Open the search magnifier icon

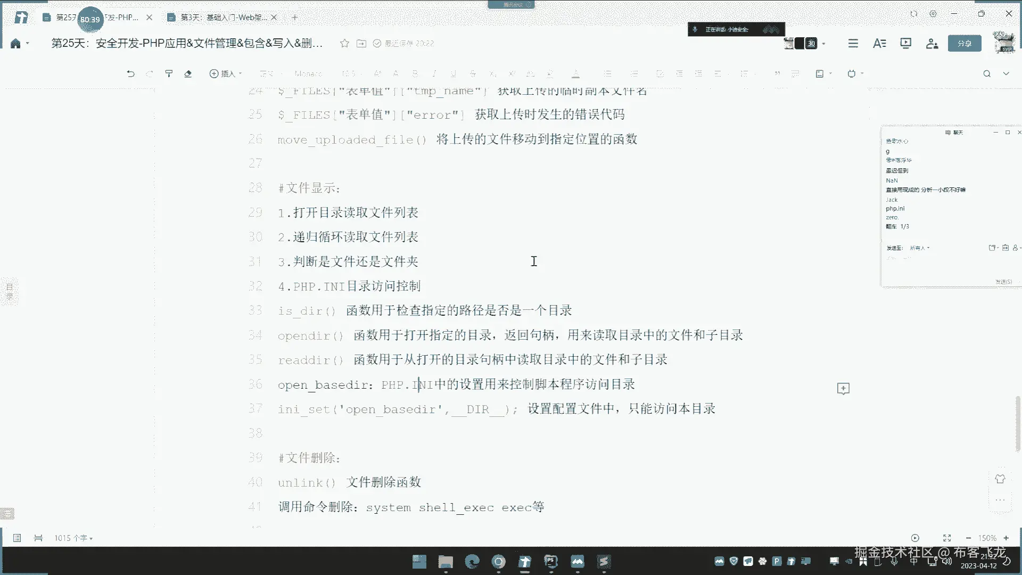986,73
